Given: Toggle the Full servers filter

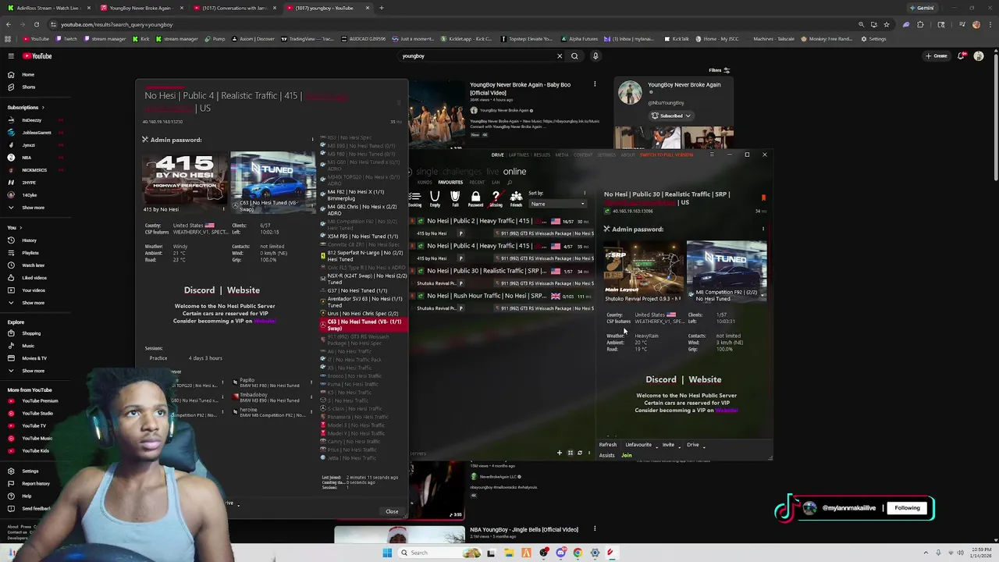Looking at the screenshot, I should (x=455, y=198).
